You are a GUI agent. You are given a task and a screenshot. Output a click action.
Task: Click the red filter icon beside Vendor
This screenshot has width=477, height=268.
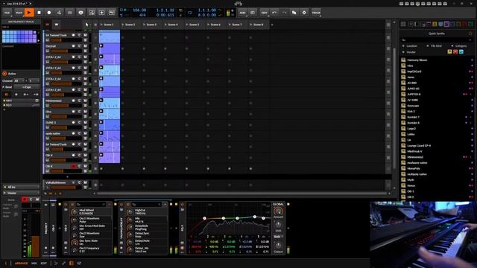click(x=455, y=52)
